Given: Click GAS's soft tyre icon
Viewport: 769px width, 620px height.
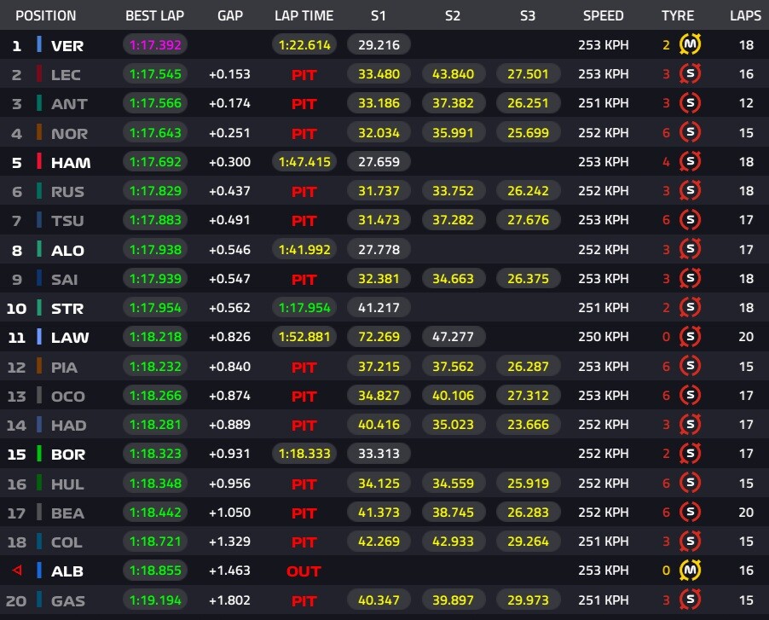Looking at the screenshot, I should point(690,600).
